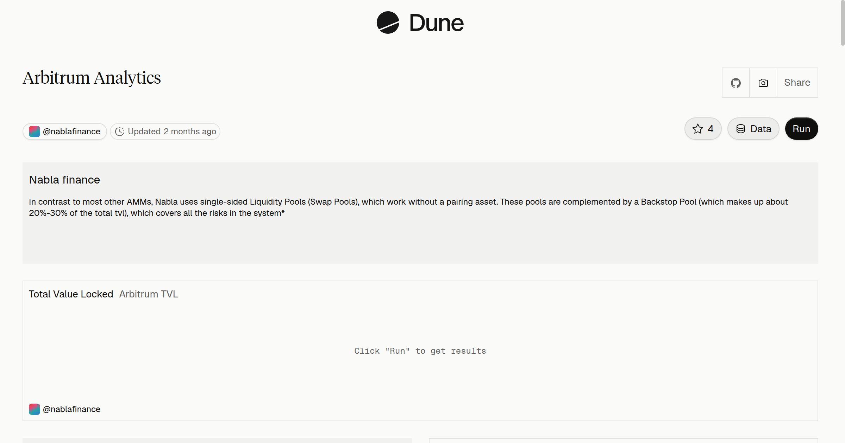
Task: Click the Updated 2 months ago chip
Action: (165, 131)
